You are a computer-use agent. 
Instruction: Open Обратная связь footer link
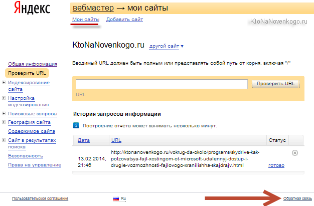tap(297, 198)
